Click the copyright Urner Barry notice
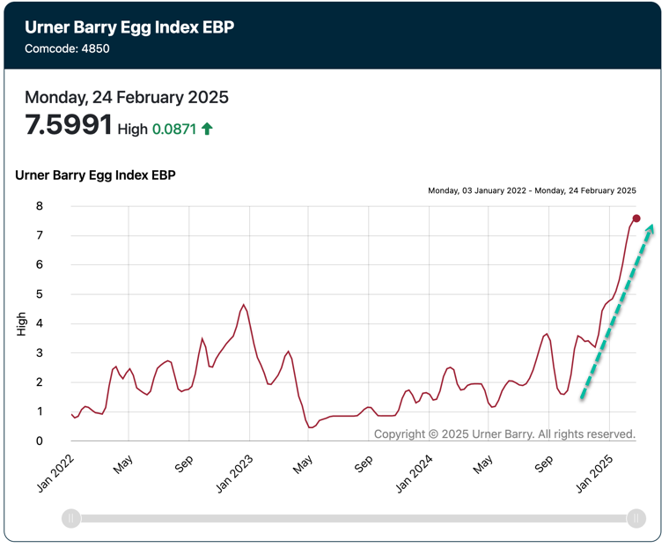 (504, 434)
